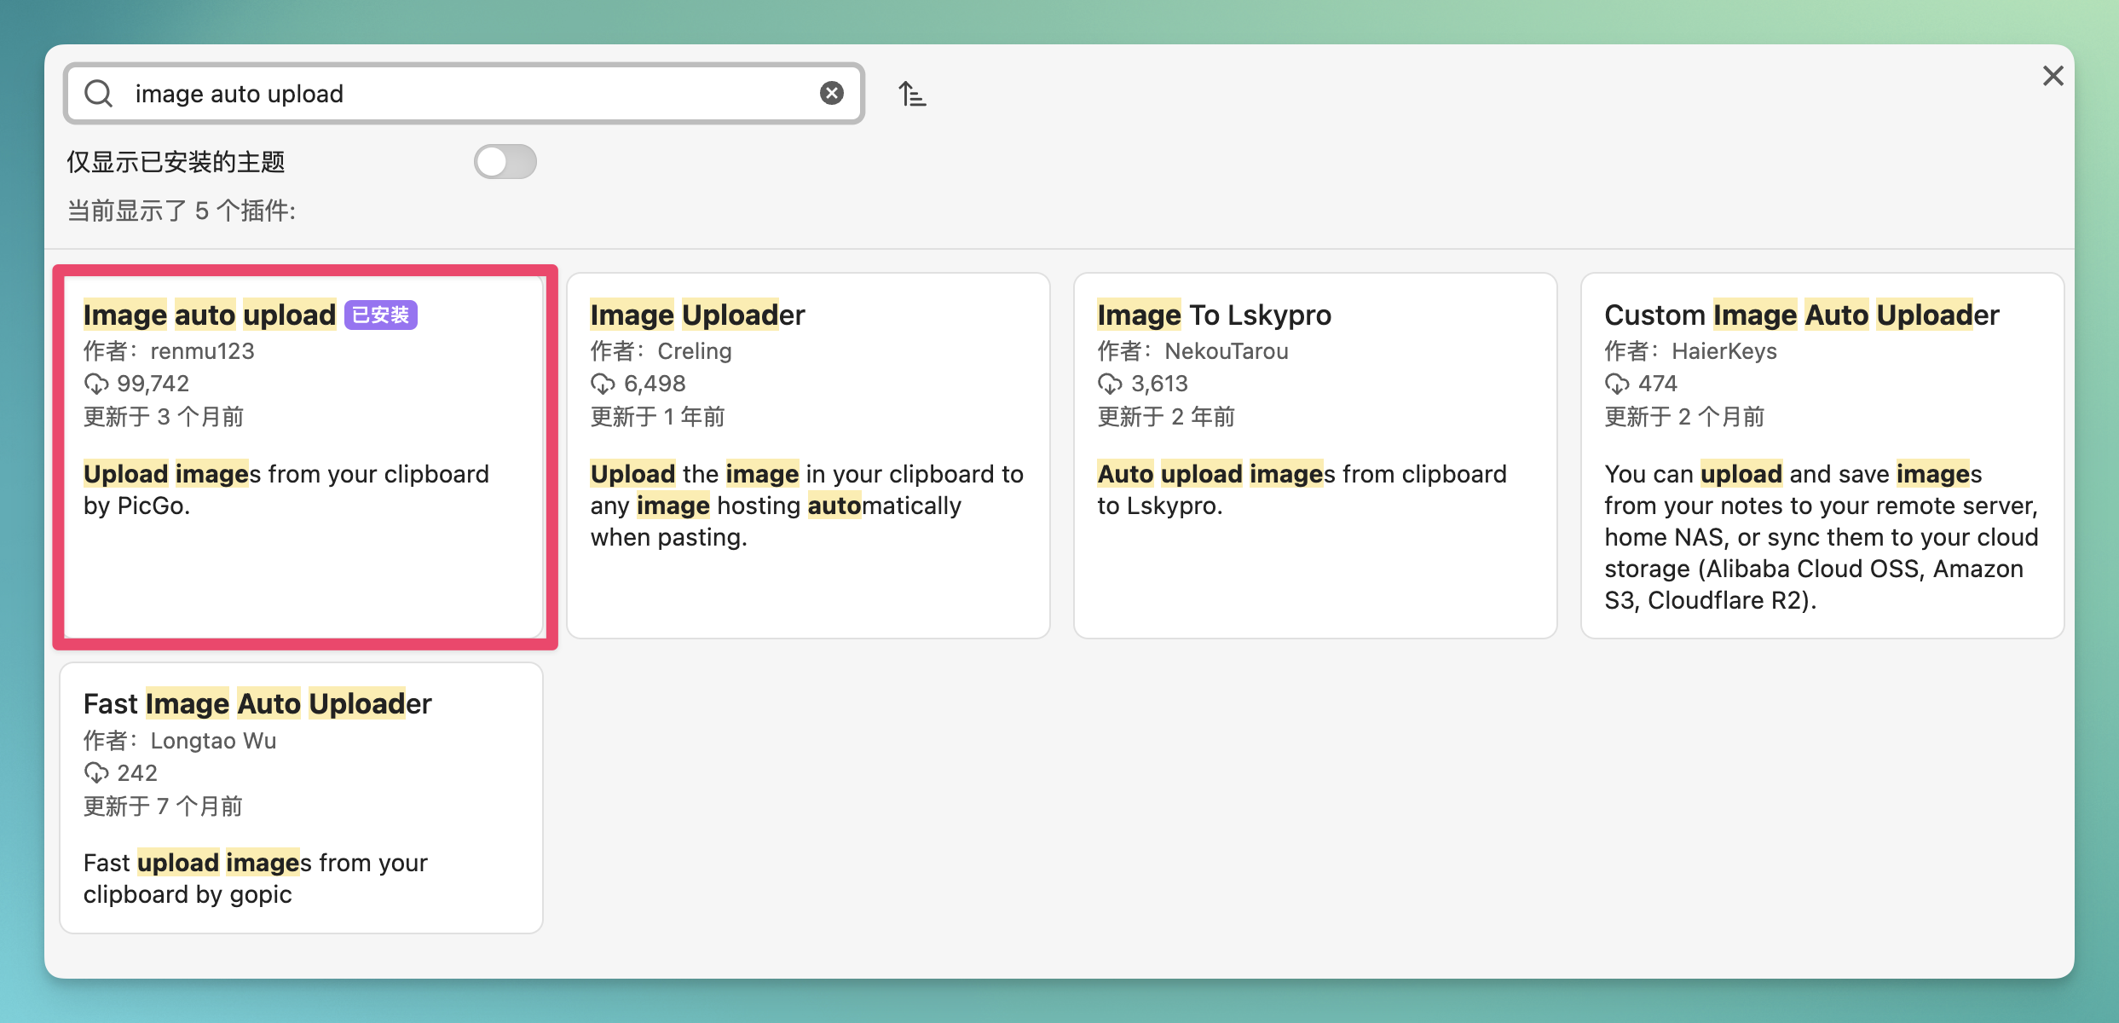Click download icon next to 474
Viewport: 2119px width, 1023px height.
1617,384
